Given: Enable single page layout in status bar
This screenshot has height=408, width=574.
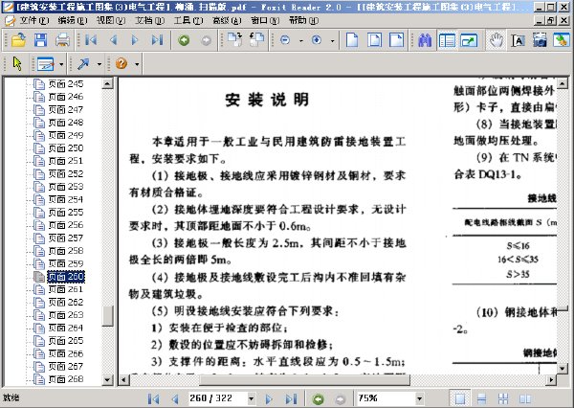Looking at the screenshot, I should (460, 398).
